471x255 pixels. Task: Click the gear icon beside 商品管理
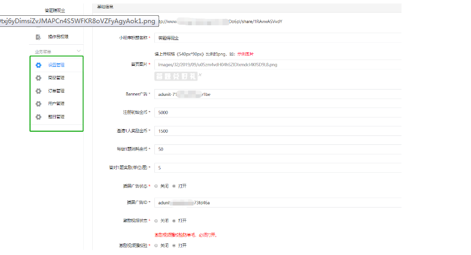pyautogui.click(x=38, y=78)
